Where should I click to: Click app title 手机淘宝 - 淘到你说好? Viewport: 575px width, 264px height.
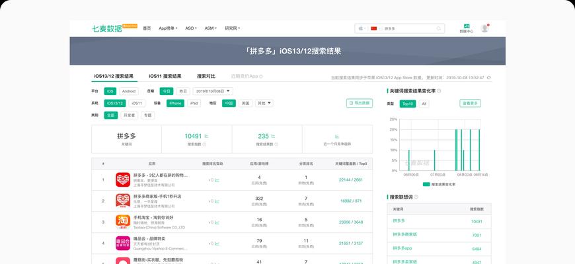153,218
